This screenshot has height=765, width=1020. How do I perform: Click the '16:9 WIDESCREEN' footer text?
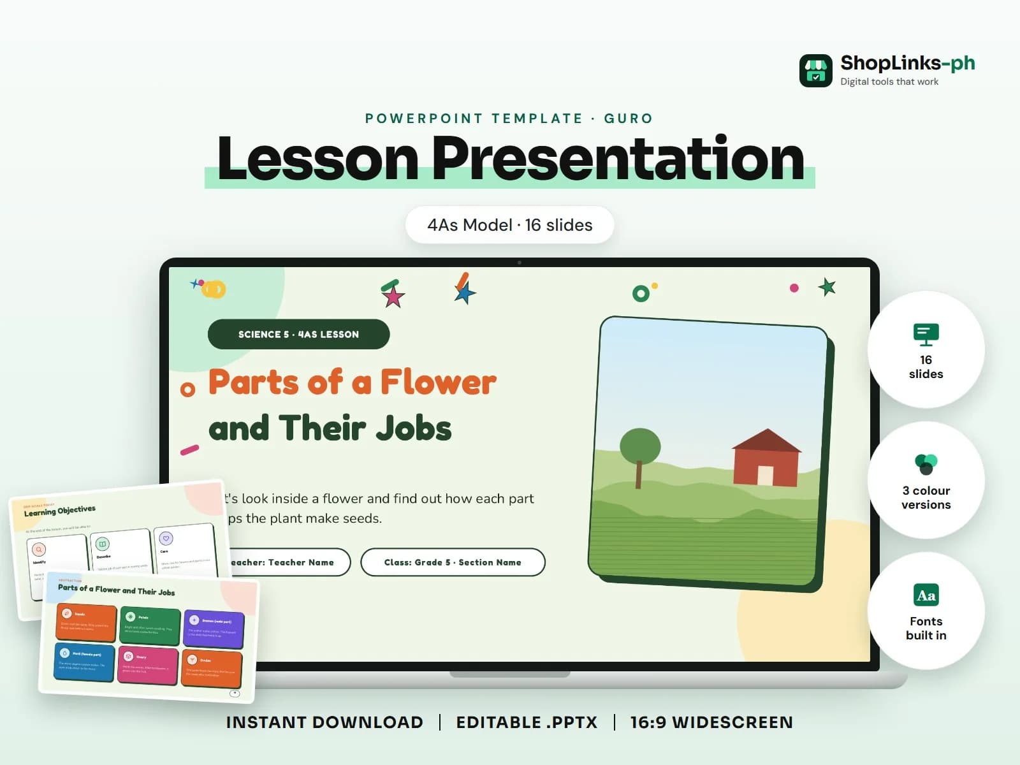pyautogui.click(x=711, y=722)
